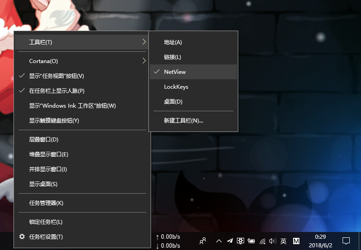The image size is (361, 250).
Task: Toggle 锁定任务栏(L) option
Action: [82, 222]
